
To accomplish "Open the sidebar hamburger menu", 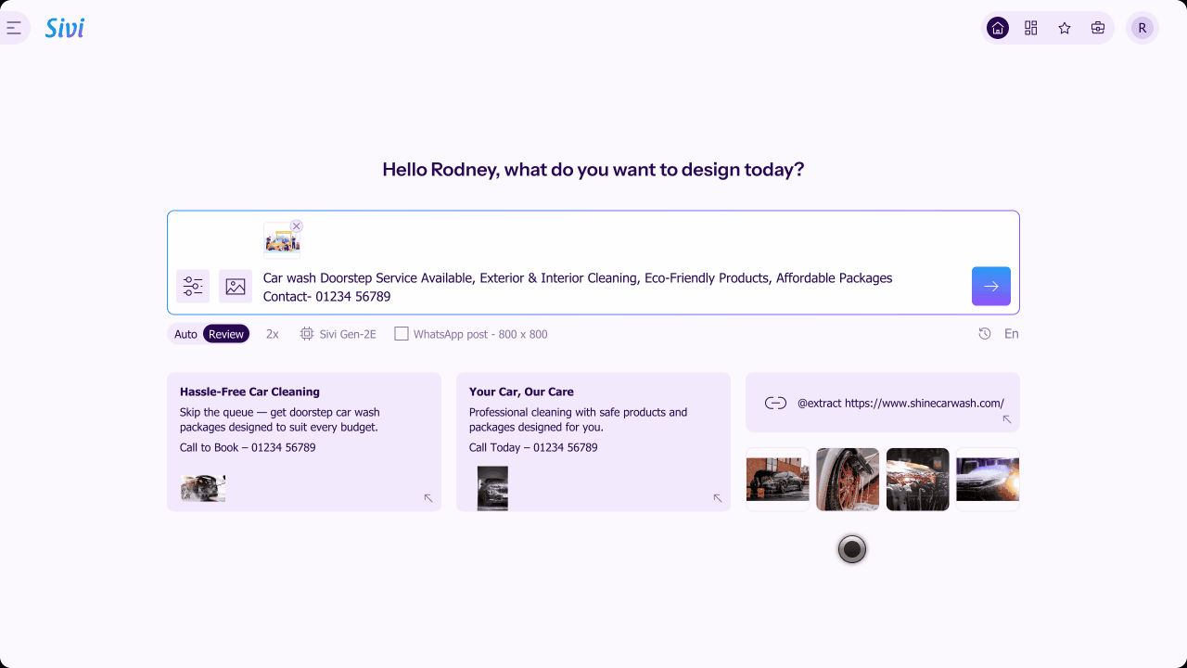I will point(14,28).
